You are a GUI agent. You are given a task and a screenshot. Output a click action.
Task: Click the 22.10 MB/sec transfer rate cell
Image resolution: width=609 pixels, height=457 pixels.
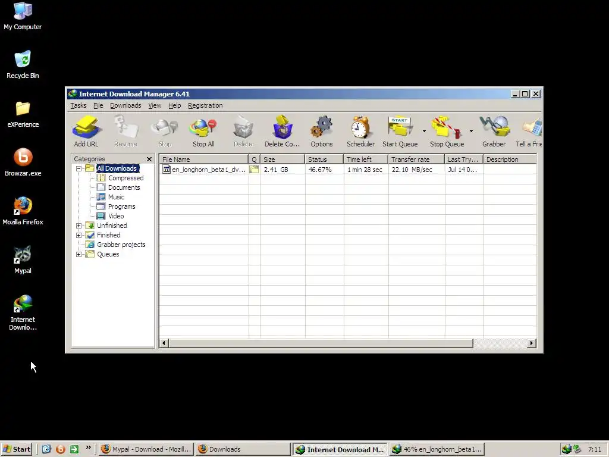click(x=416, y=170)
